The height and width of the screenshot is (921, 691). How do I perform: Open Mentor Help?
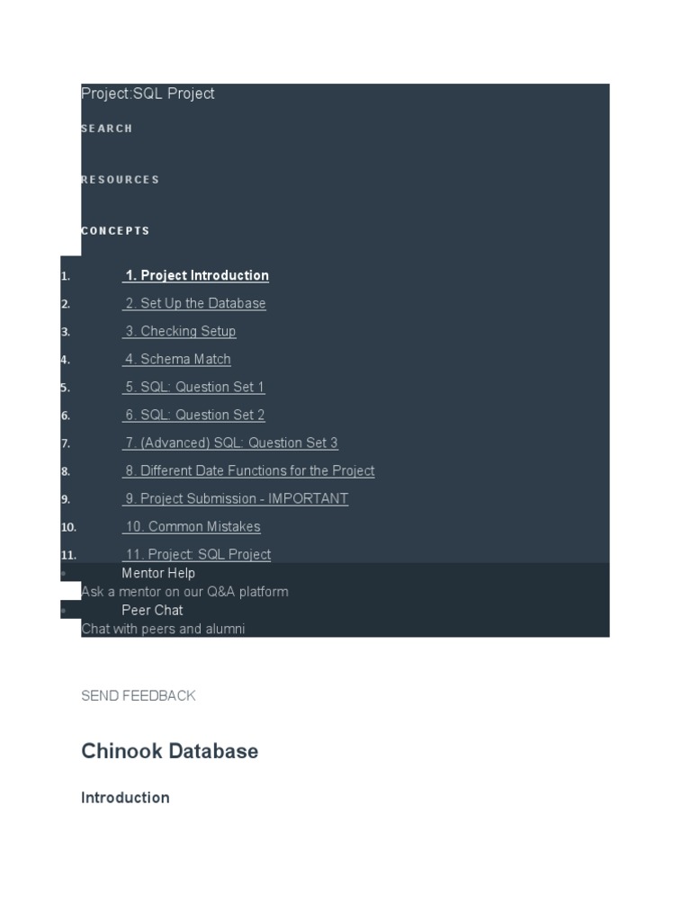pyautogui.click(x=158, y=573)
